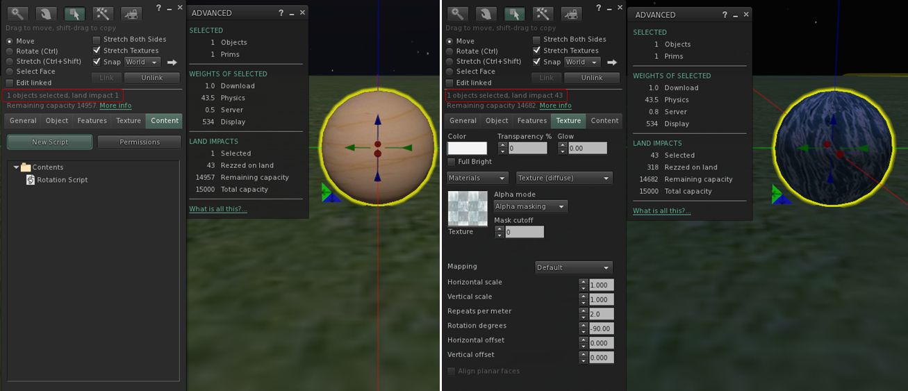Select the Create wand tool in left panel

(x=103, y=14)
